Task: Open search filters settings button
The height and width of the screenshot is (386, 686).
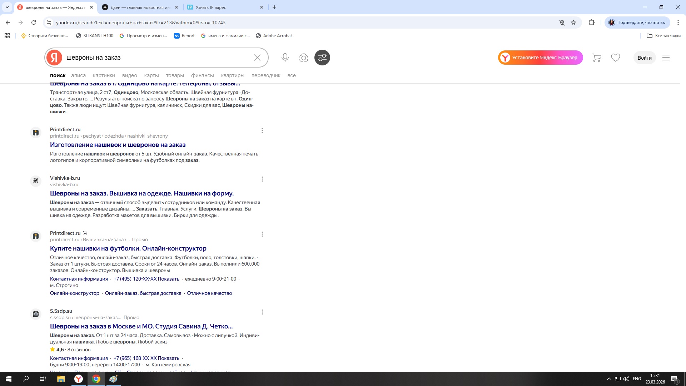Action: (x=322, y=58)
